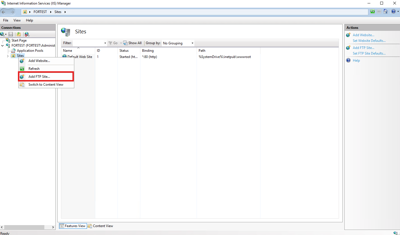400x235 pixels.
Task: Click Set FTP Site Defaults link
Action: pyautogui.click(x=369, y=53)
